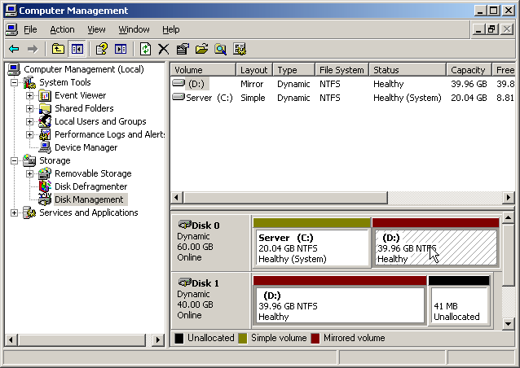Image resolution: width=520 pixels, height=368 pixels.
Task: Collapse the Storage tree node
Action: point(14,160)
